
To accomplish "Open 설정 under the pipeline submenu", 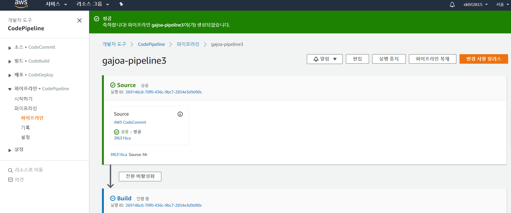I will (25, 137).
